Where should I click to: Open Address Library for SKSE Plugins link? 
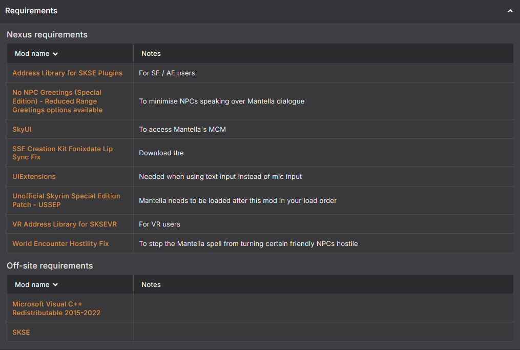[67, 73]
